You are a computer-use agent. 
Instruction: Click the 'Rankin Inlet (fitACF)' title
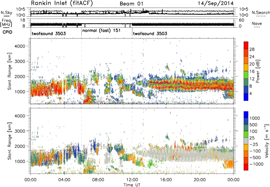click(x=62, y=3)
